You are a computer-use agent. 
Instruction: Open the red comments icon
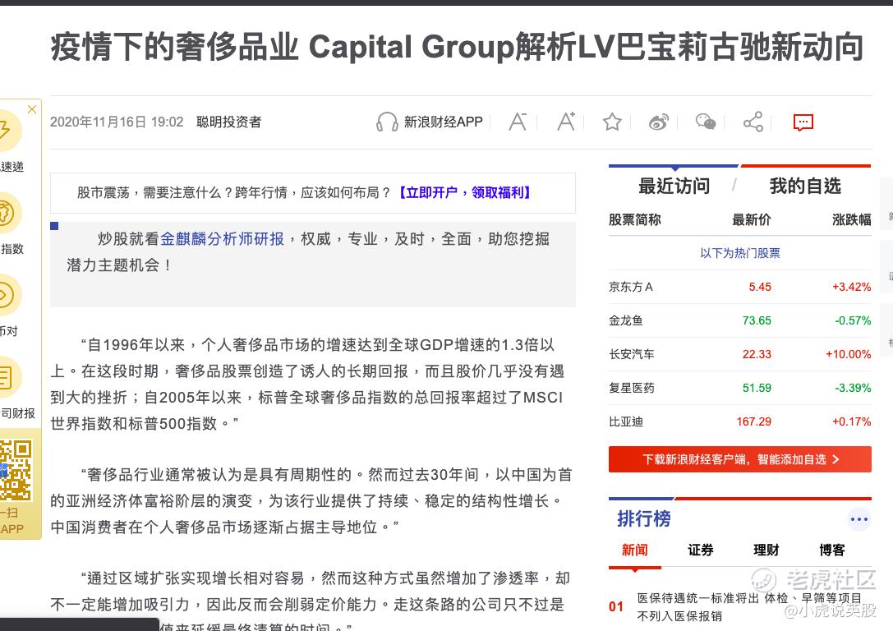point(803,122)
